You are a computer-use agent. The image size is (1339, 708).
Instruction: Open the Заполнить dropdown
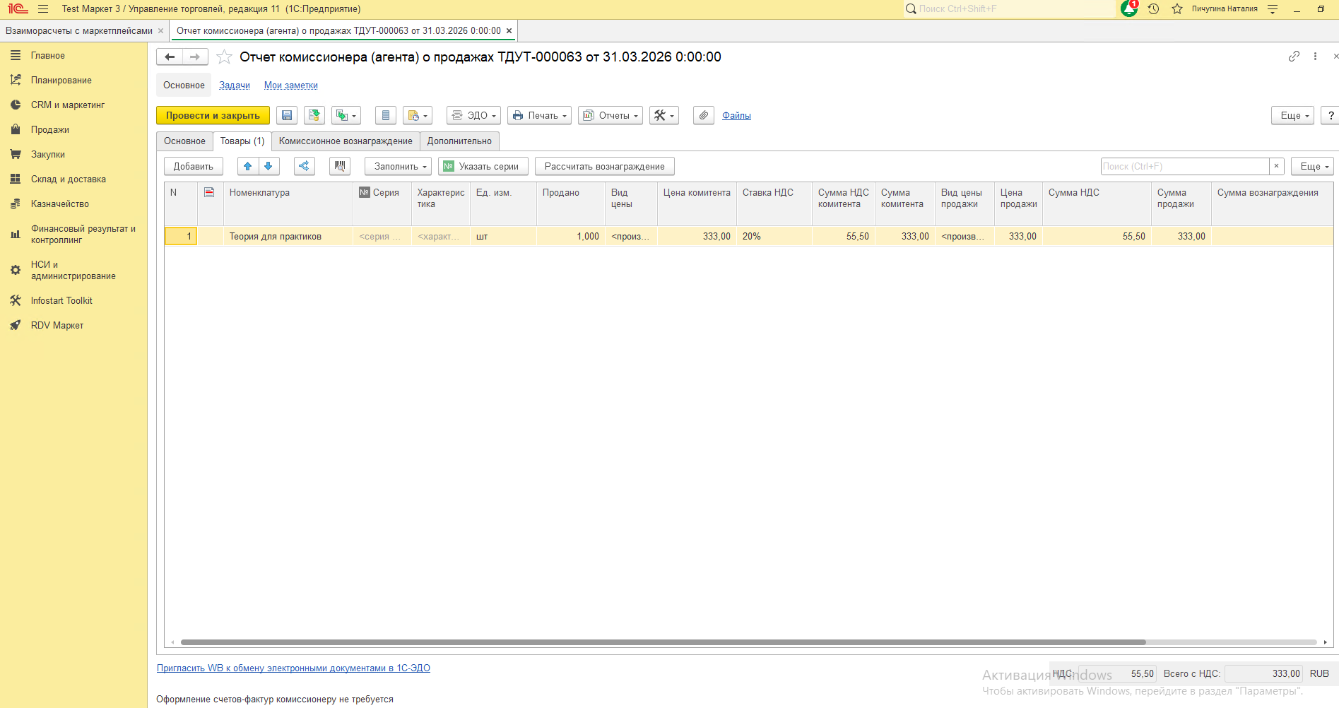(x=398, y=166)
